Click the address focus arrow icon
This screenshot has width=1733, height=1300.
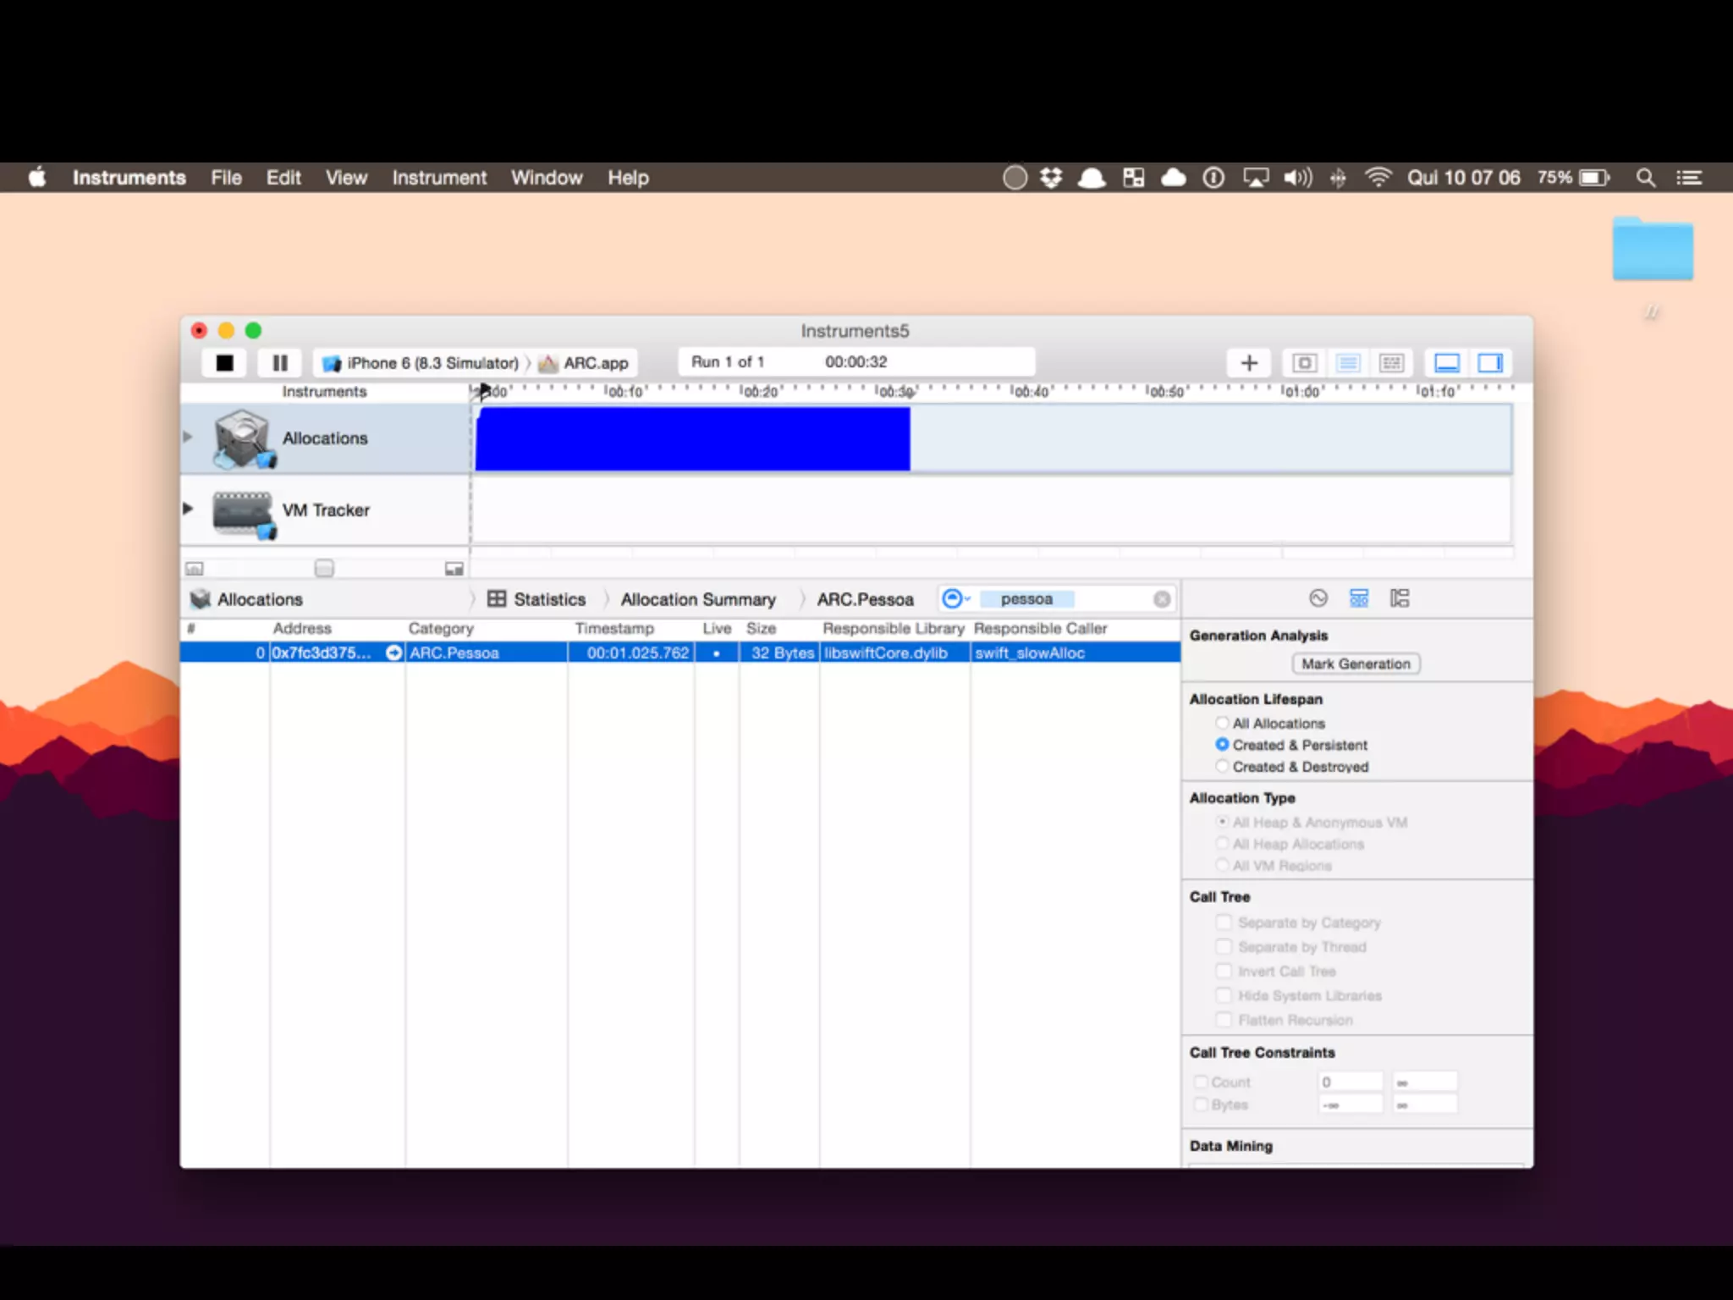pos(393,653)
